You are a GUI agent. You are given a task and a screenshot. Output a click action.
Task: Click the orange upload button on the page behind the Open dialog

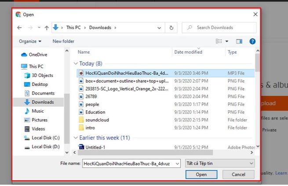tap(274, 103)
